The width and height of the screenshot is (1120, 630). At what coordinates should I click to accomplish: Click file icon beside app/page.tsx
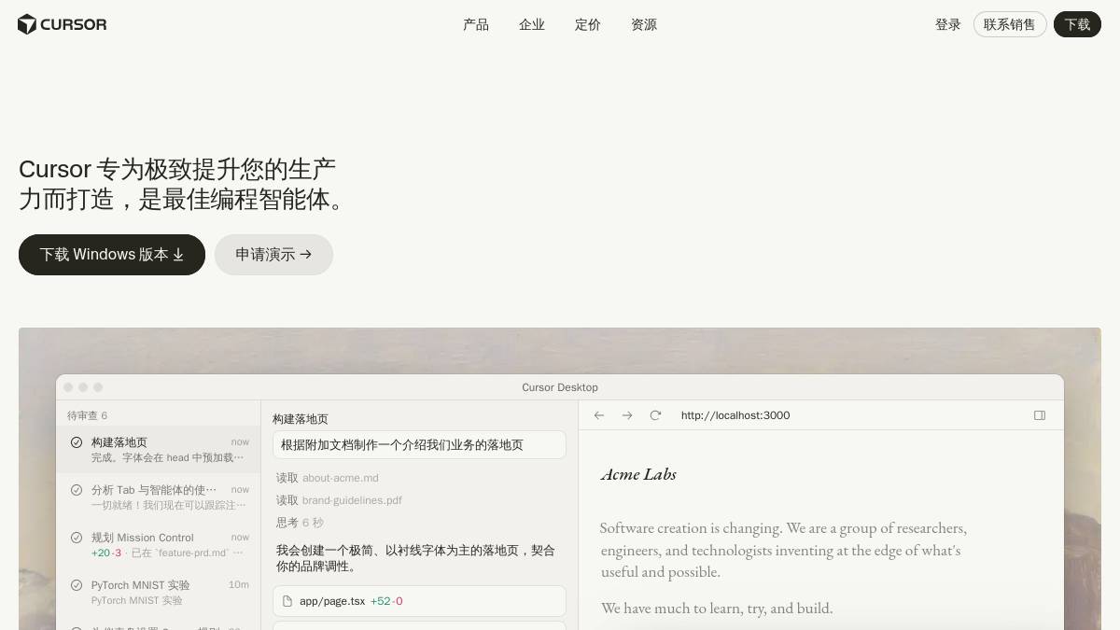pos(287,601)
